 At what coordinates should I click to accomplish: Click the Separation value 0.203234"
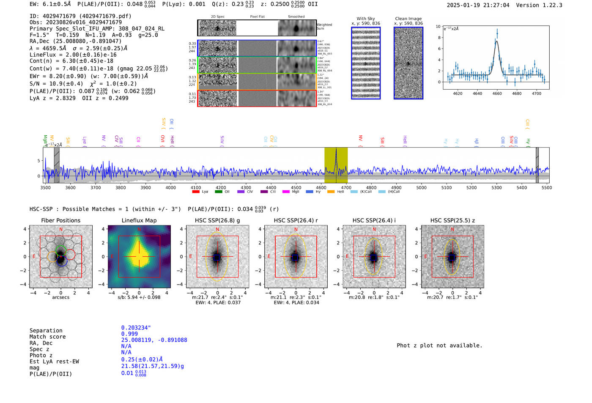[x=136, y=328]
